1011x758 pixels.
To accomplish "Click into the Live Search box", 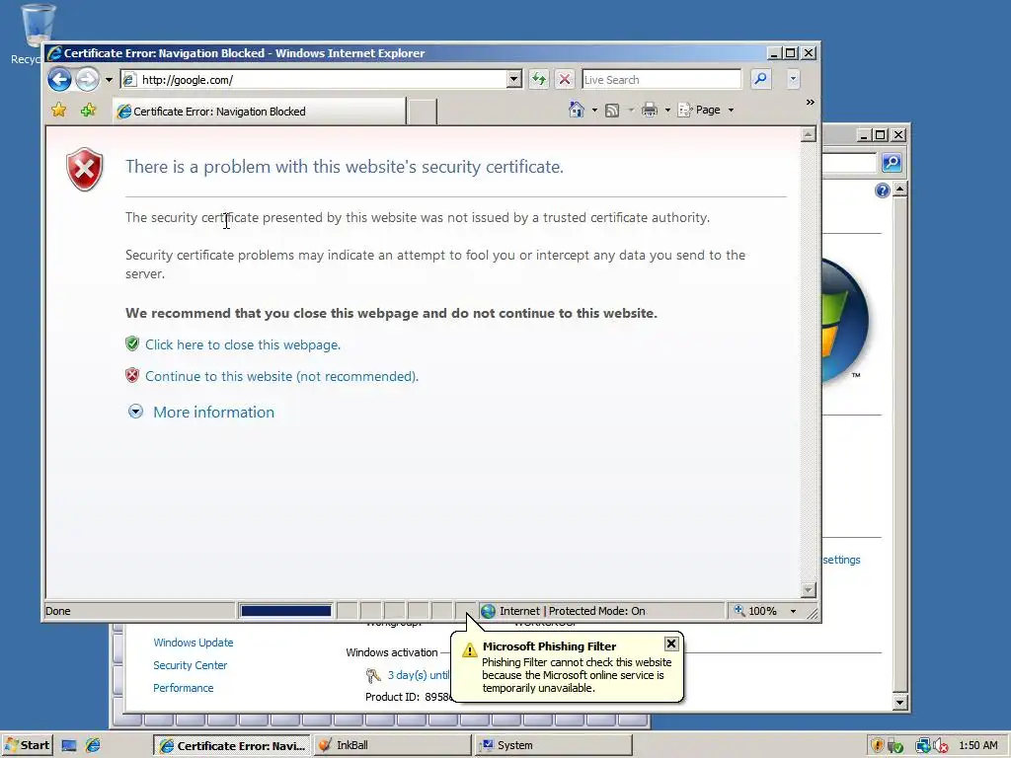I will [661, 80].
